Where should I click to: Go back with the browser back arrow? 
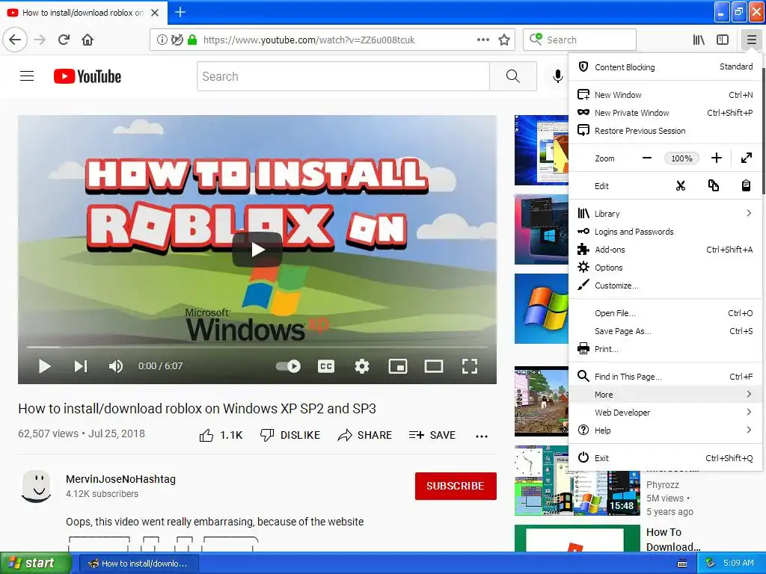15,40
